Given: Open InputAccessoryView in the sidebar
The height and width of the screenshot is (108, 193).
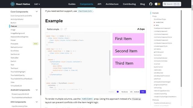Looking at the screenshot, I should pyautogui.click(x=19, y=106).
